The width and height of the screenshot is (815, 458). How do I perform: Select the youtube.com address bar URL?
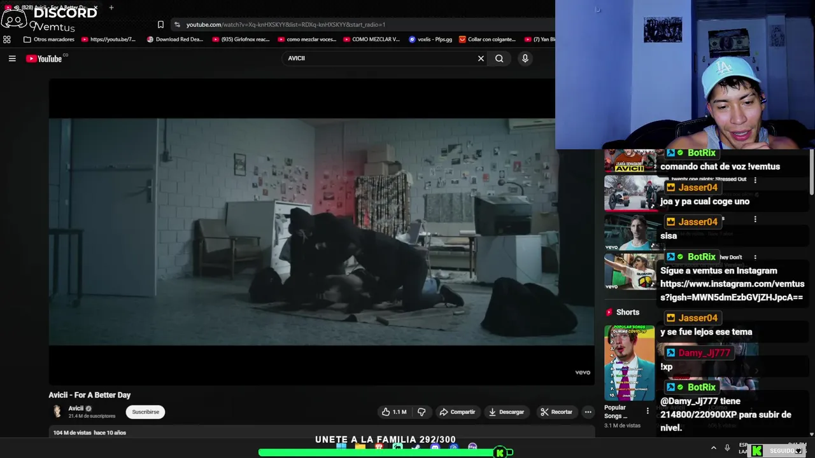[x=286, y=25]
